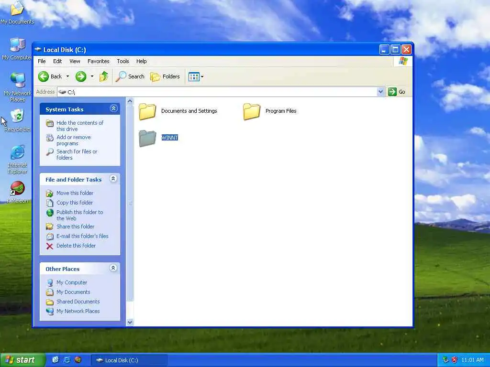This screenshot has width=490, height=367.
Task: Expand the Address bar dropdown list
Action: 380,92
